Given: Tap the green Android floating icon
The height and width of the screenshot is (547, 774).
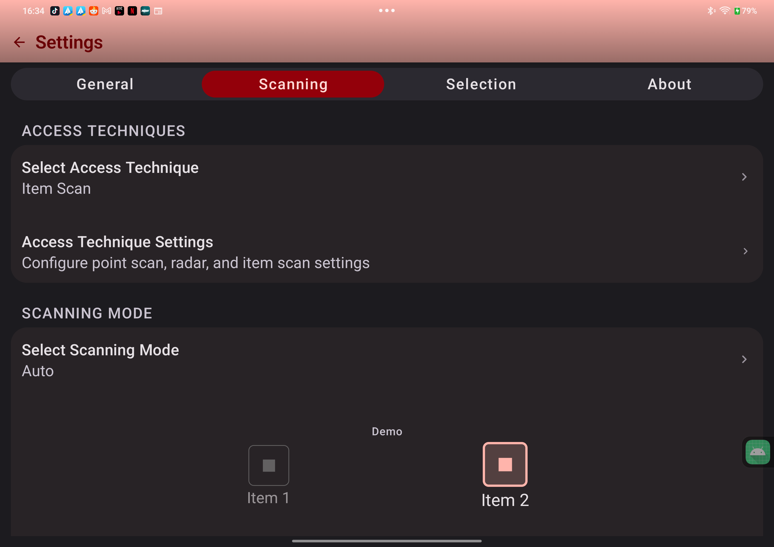Looking at the screenshot, I should (757, 452).
